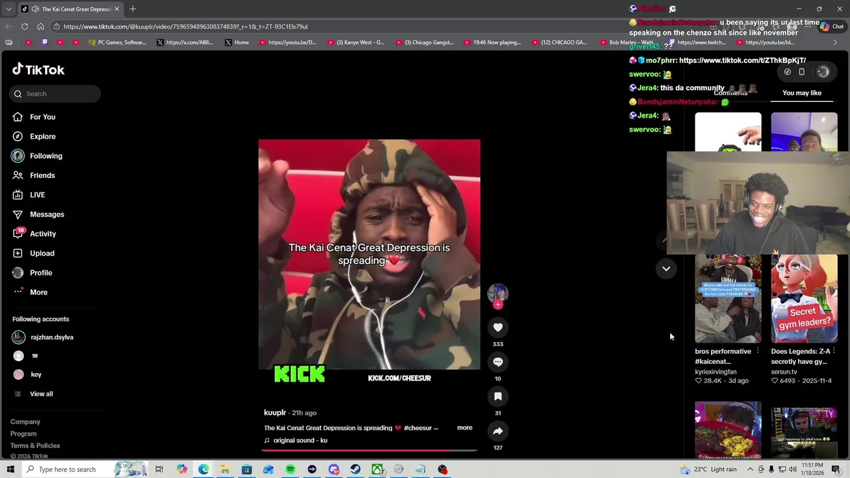The height and width of the screenshot is (478, 850).
Task: Mute the tab via speaker icon
Action: tap(35, 9)
